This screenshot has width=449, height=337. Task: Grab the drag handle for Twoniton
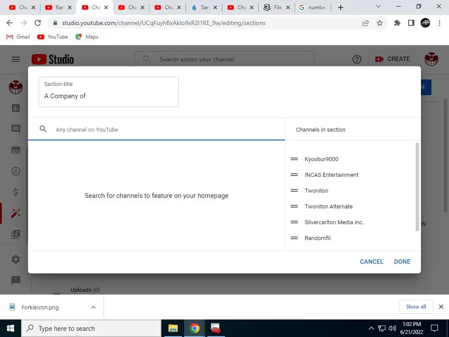click(294, 190)
